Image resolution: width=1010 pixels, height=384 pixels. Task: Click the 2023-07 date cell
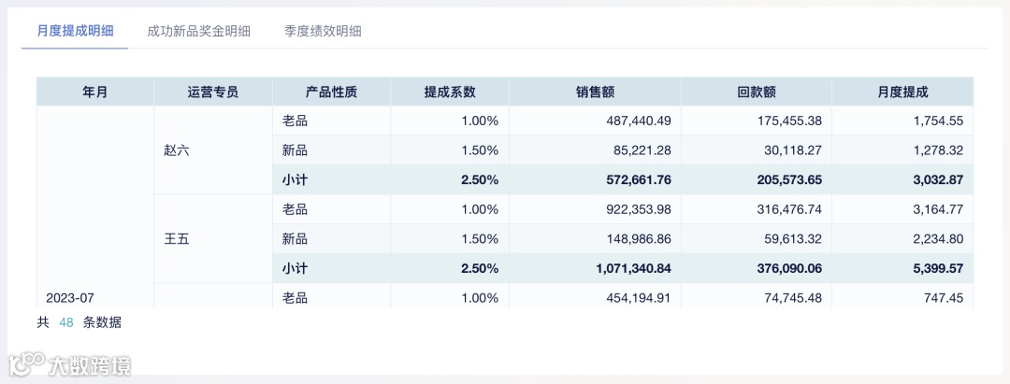coord(70,298)
